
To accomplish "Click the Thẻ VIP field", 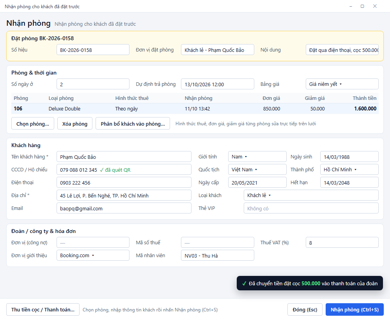I will tap(311, 208).
